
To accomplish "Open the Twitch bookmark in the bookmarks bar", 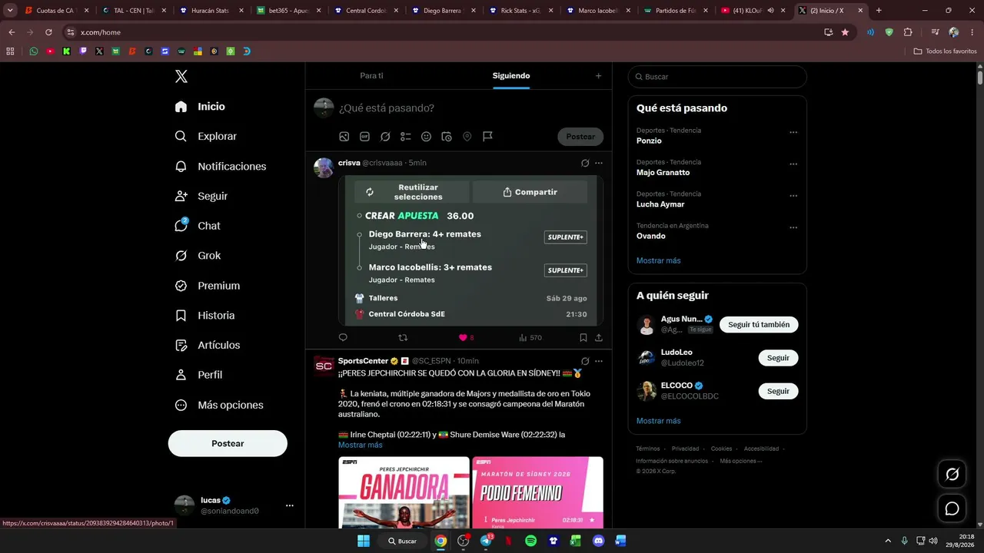I will click(83, 51).
